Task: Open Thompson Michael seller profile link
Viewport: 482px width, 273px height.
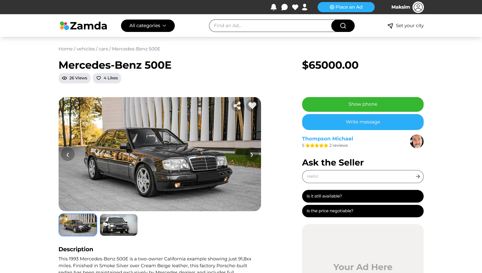Action: pos(328,139)
